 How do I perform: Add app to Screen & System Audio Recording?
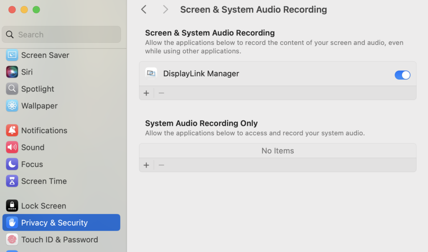coord(146,93)
